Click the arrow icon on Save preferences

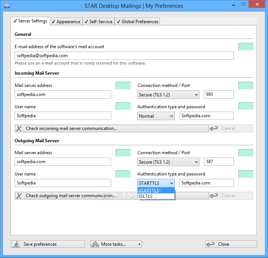[16, 244]
